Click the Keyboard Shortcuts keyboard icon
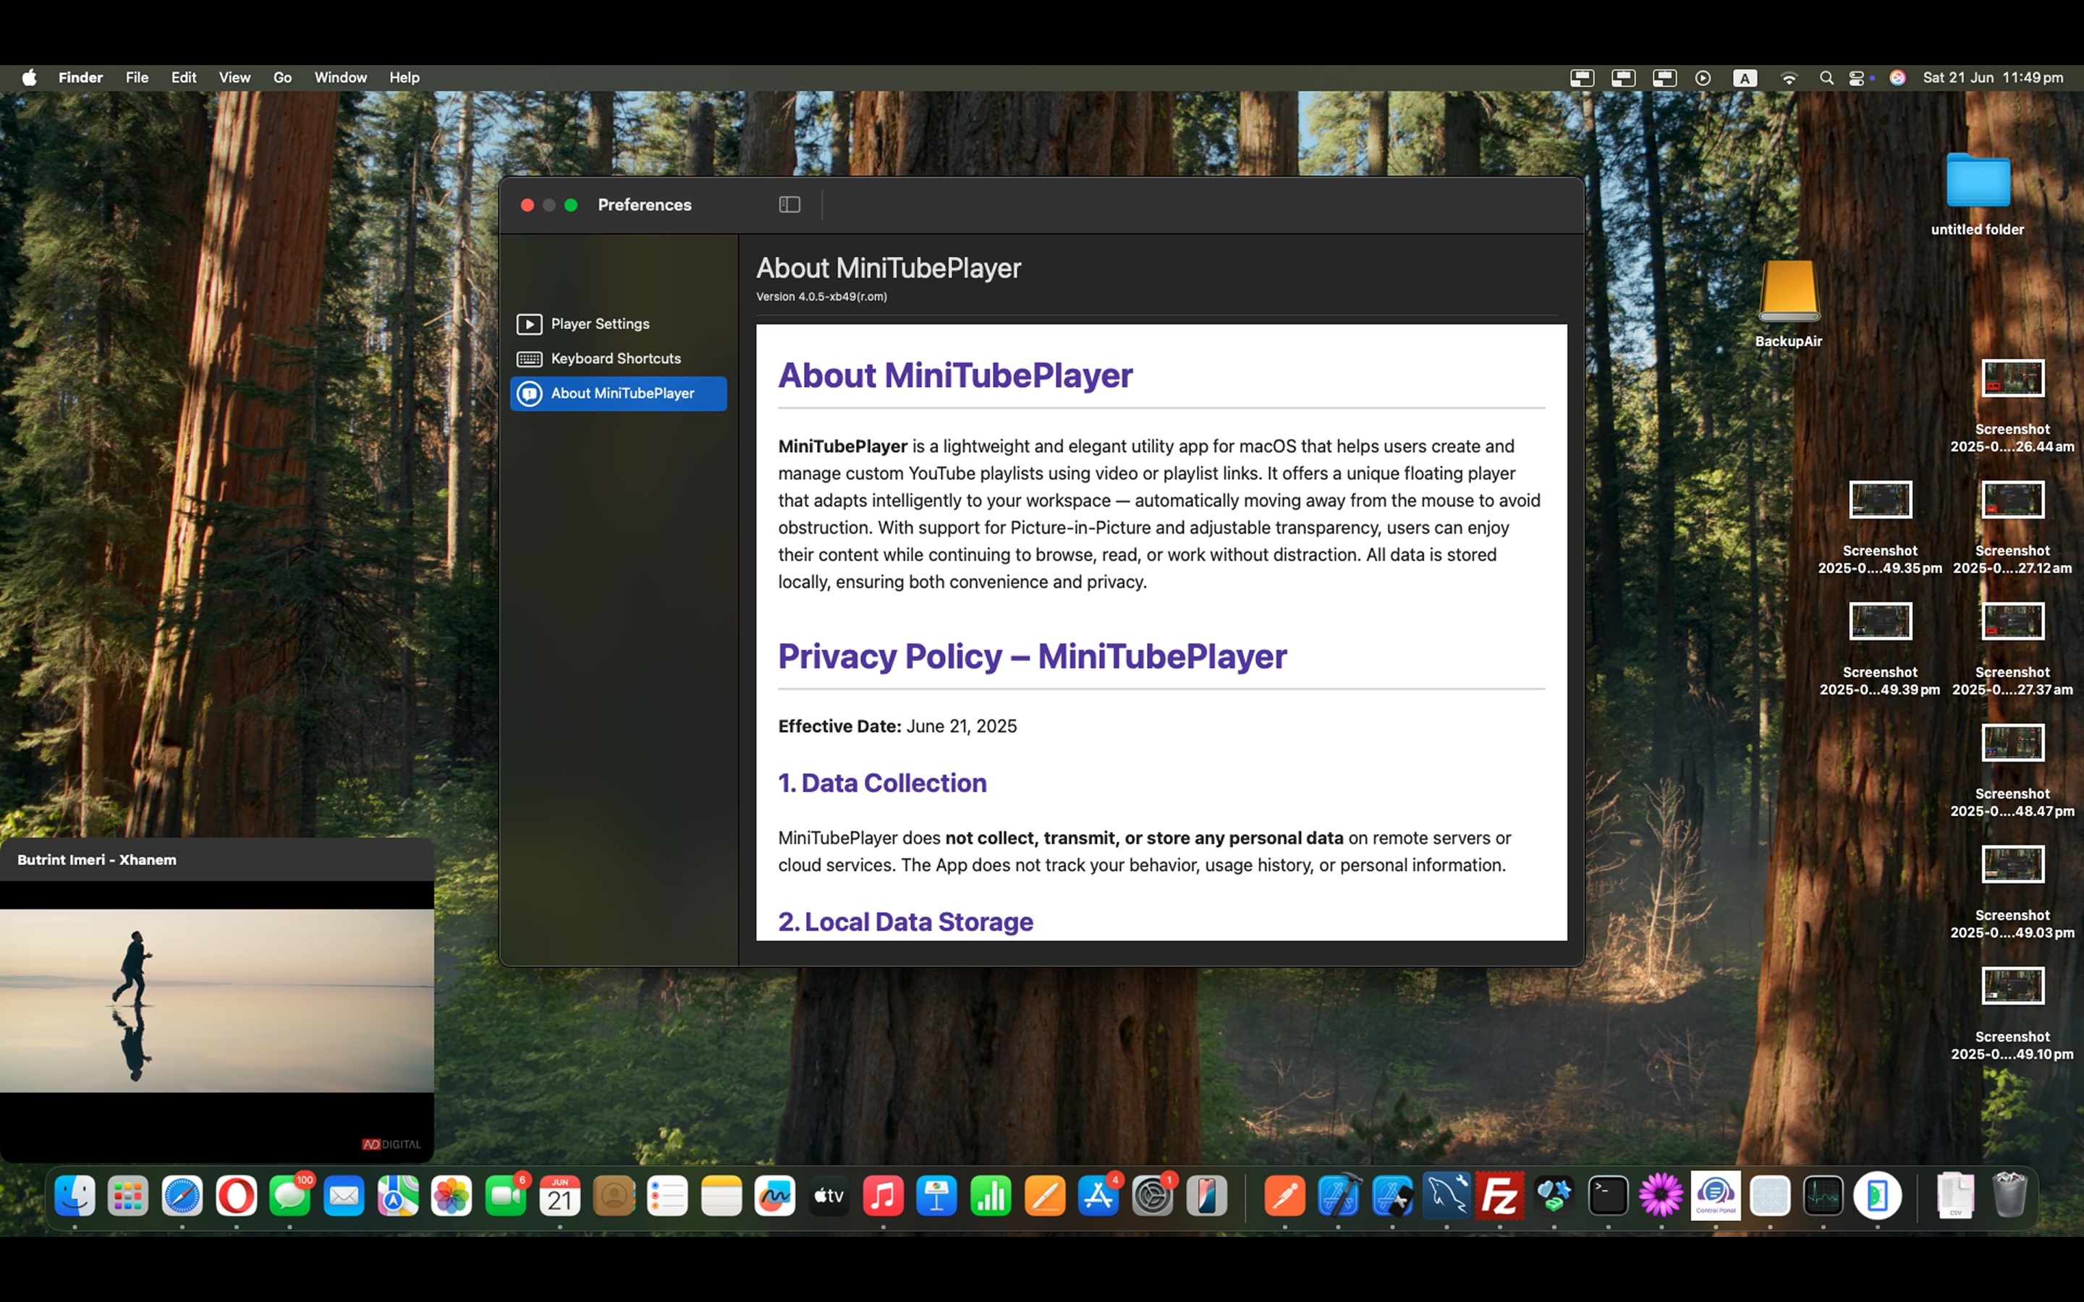 (529, 358)
